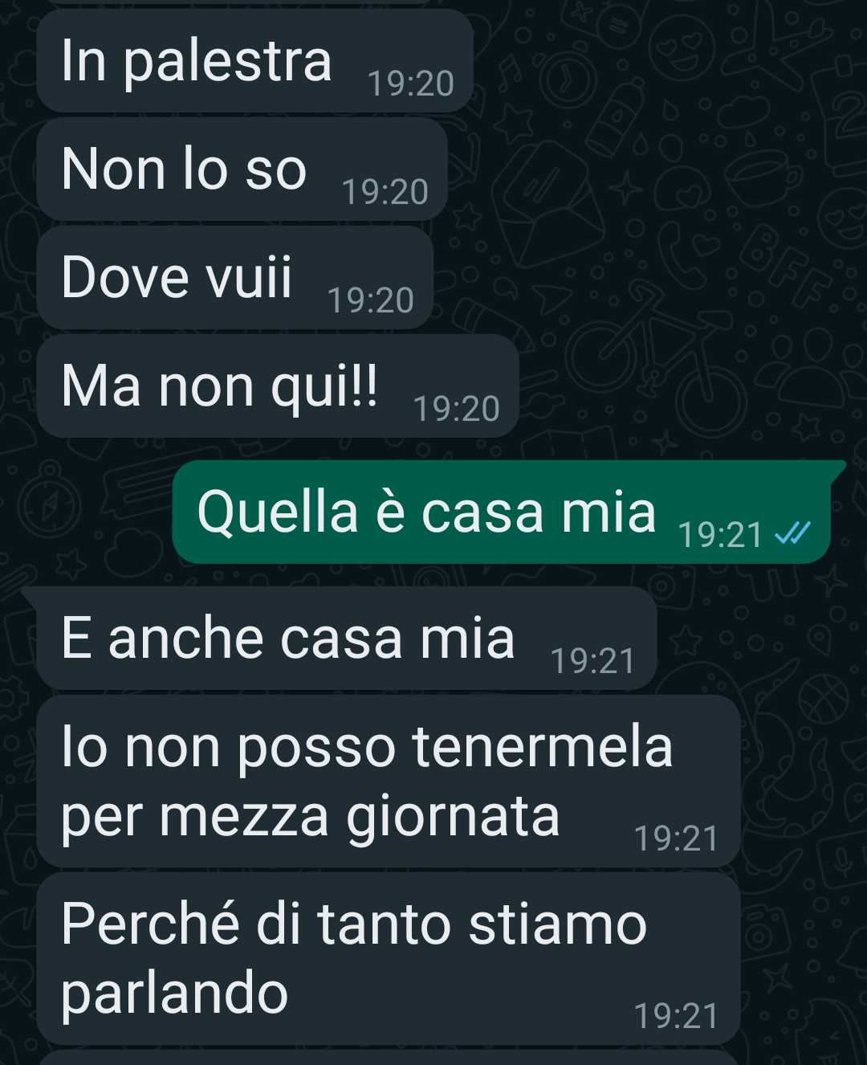Click the 19:21 timestamp in the green bubble
This screenshot has height=1065, width=867.
coord(721,535)
